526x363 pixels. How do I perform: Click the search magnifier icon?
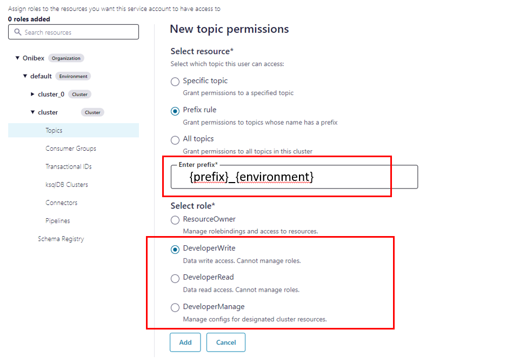point(17,32)
